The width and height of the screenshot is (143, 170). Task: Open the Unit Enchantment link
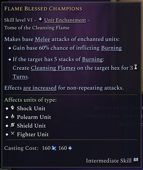65,20
